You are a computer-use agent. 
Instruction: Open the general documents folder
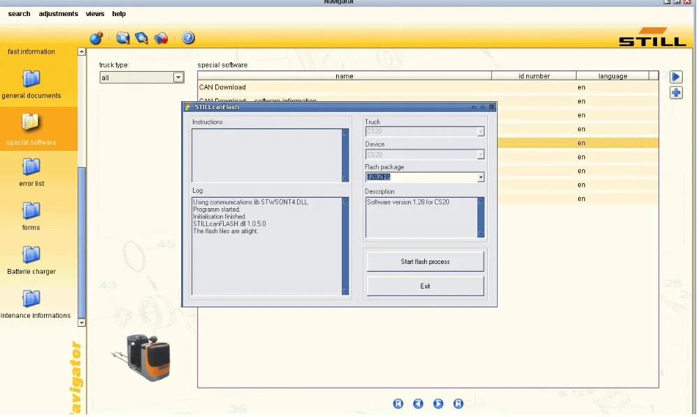pos(31,85)
